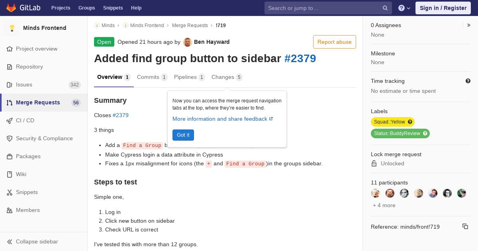Select the Squad::Yellow label

393,122
